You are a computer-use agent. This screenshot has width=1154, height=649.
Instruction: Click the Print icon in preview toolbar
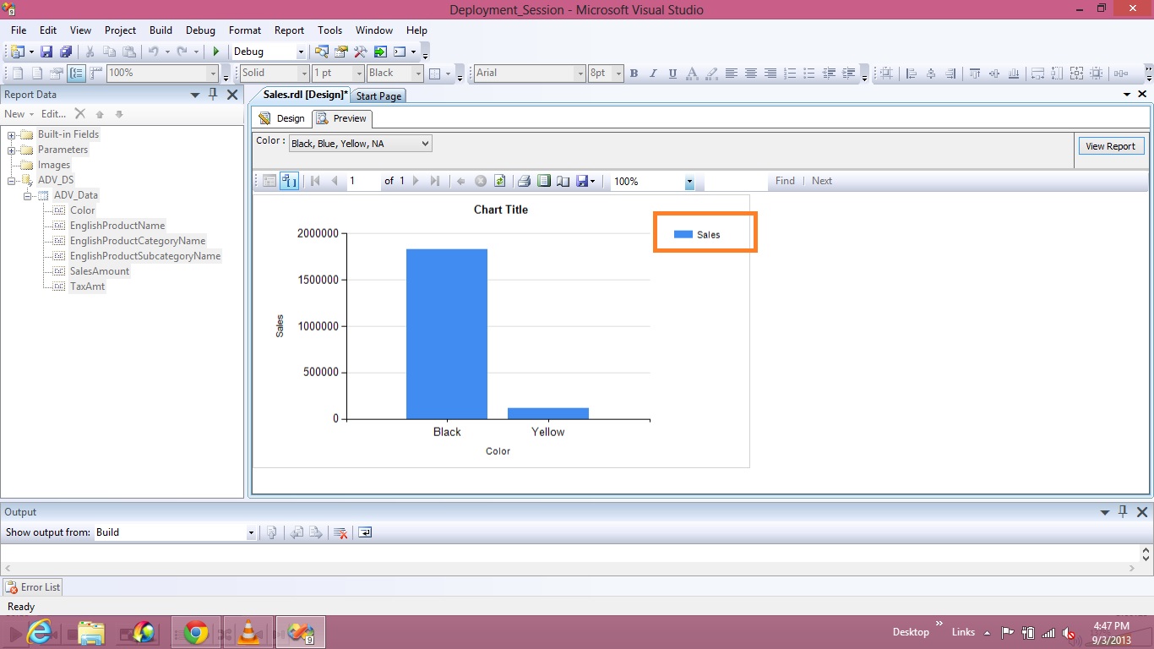click(524, 181)
